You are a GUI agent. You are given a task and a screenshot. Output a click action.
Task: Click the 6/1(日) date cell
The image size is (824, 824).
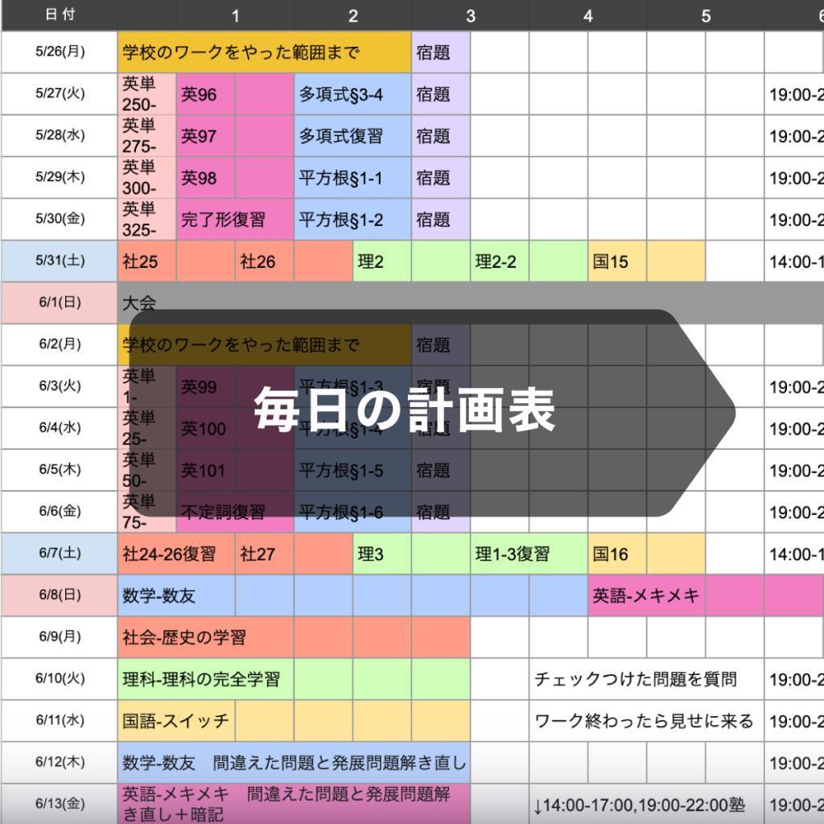click(60, 303)
